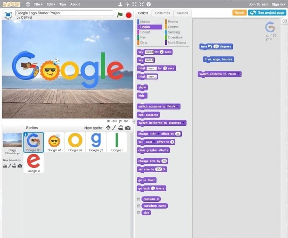Viewport: 288px width, 238px height.
Task: Select the Google o2 sprite thumbnail
Action: pos(75,142)
